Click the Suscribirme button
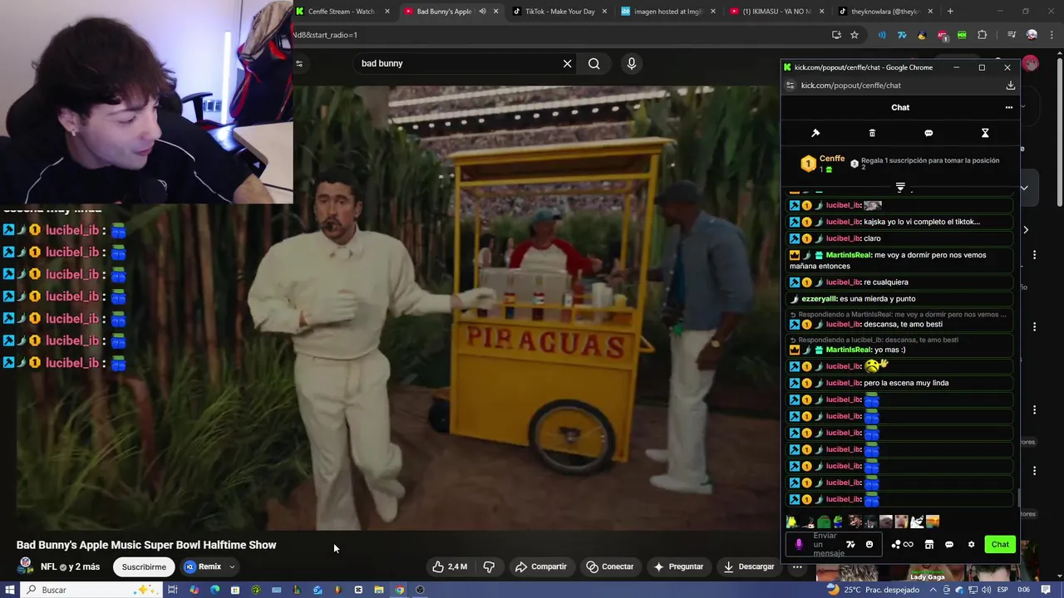Screen dimensions: 1064x598 point(144,566)
